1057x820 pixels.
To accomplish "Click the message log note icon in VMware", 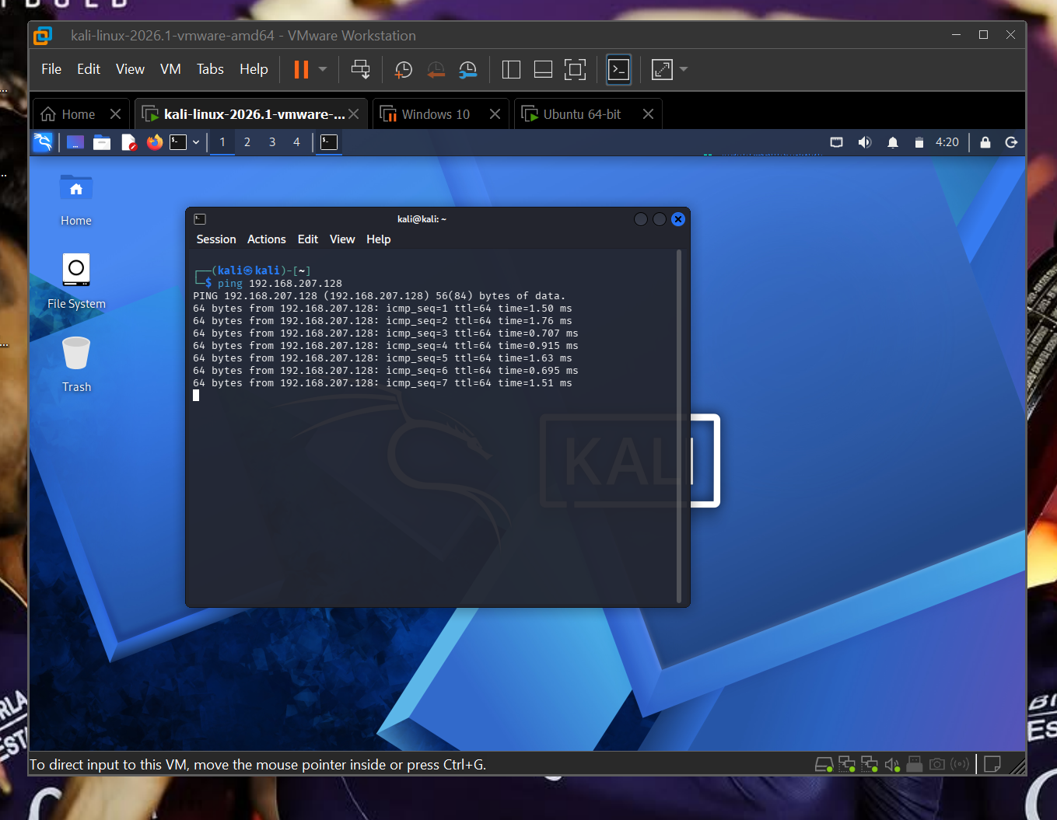I will (x=992, y=765).
